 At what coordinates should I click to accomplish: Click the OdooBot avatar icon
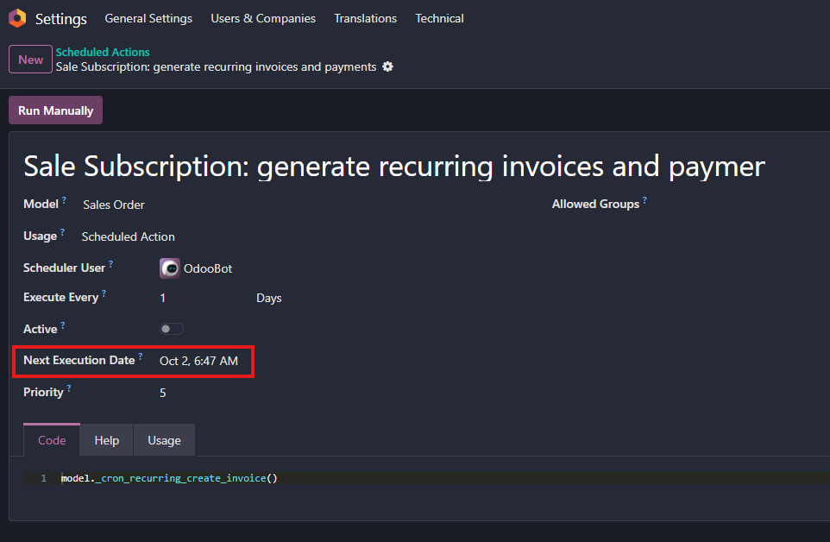pyautogui.click(x=170, y=268)
